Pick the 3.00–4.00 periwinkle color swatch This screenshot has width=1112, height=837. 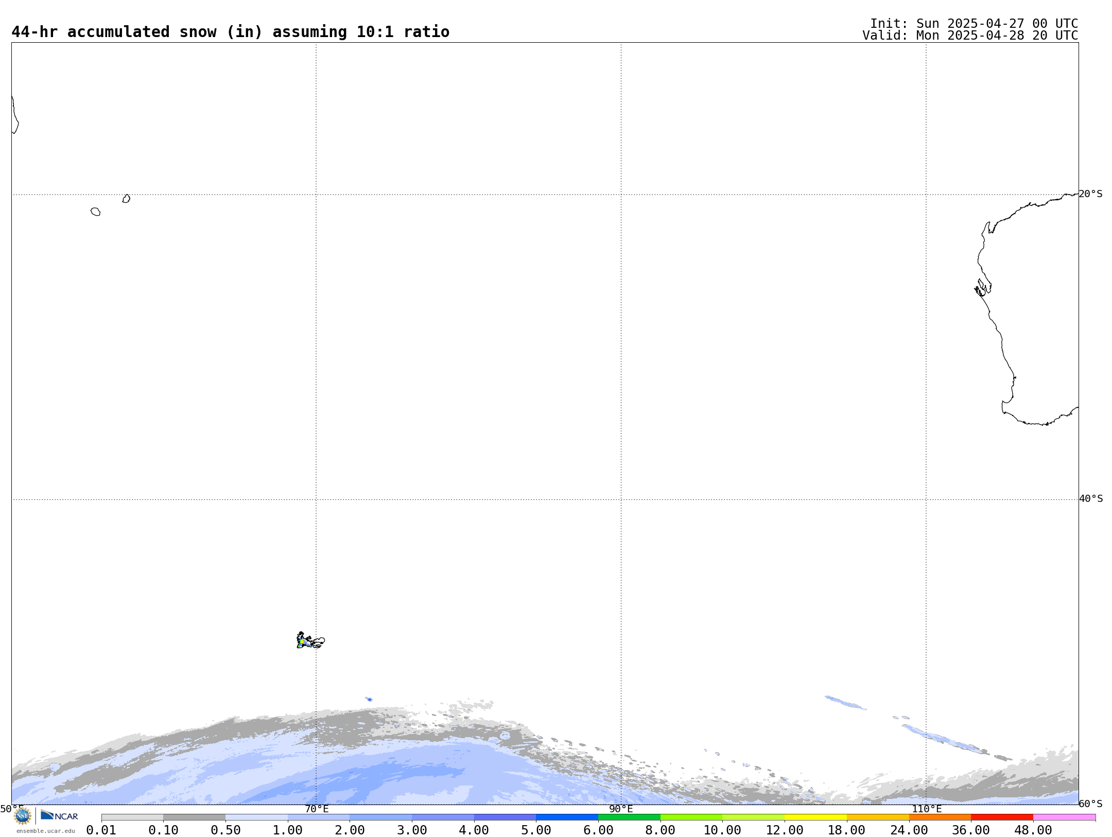(x=443, y=817)
